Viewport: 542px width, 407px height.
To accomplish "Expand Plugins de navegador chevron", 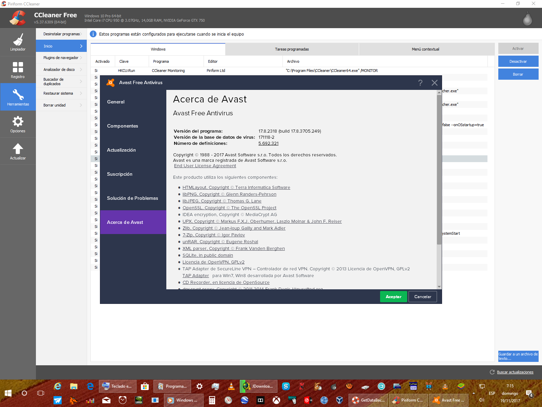I will [81, 58].
